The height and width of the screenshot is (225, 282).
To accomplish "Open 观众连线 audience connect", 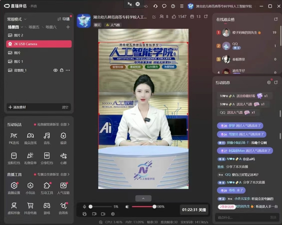I will (30, 138).
